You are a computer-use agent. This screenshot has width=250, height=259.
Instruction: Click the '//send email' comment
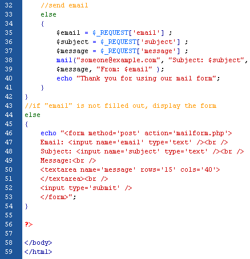click(x=64, y=5)
